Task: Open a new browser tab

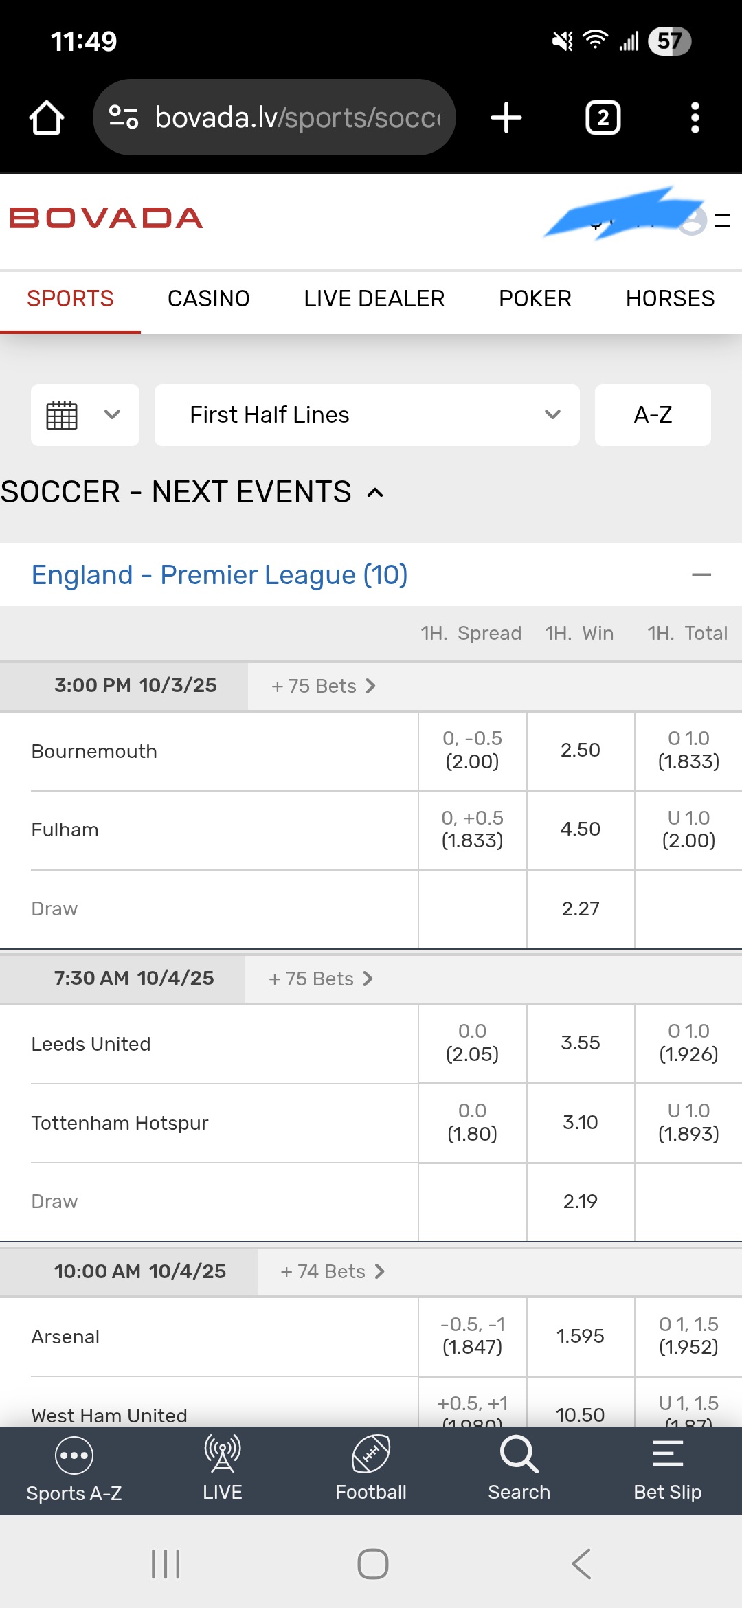Action: tap(506, 118)
